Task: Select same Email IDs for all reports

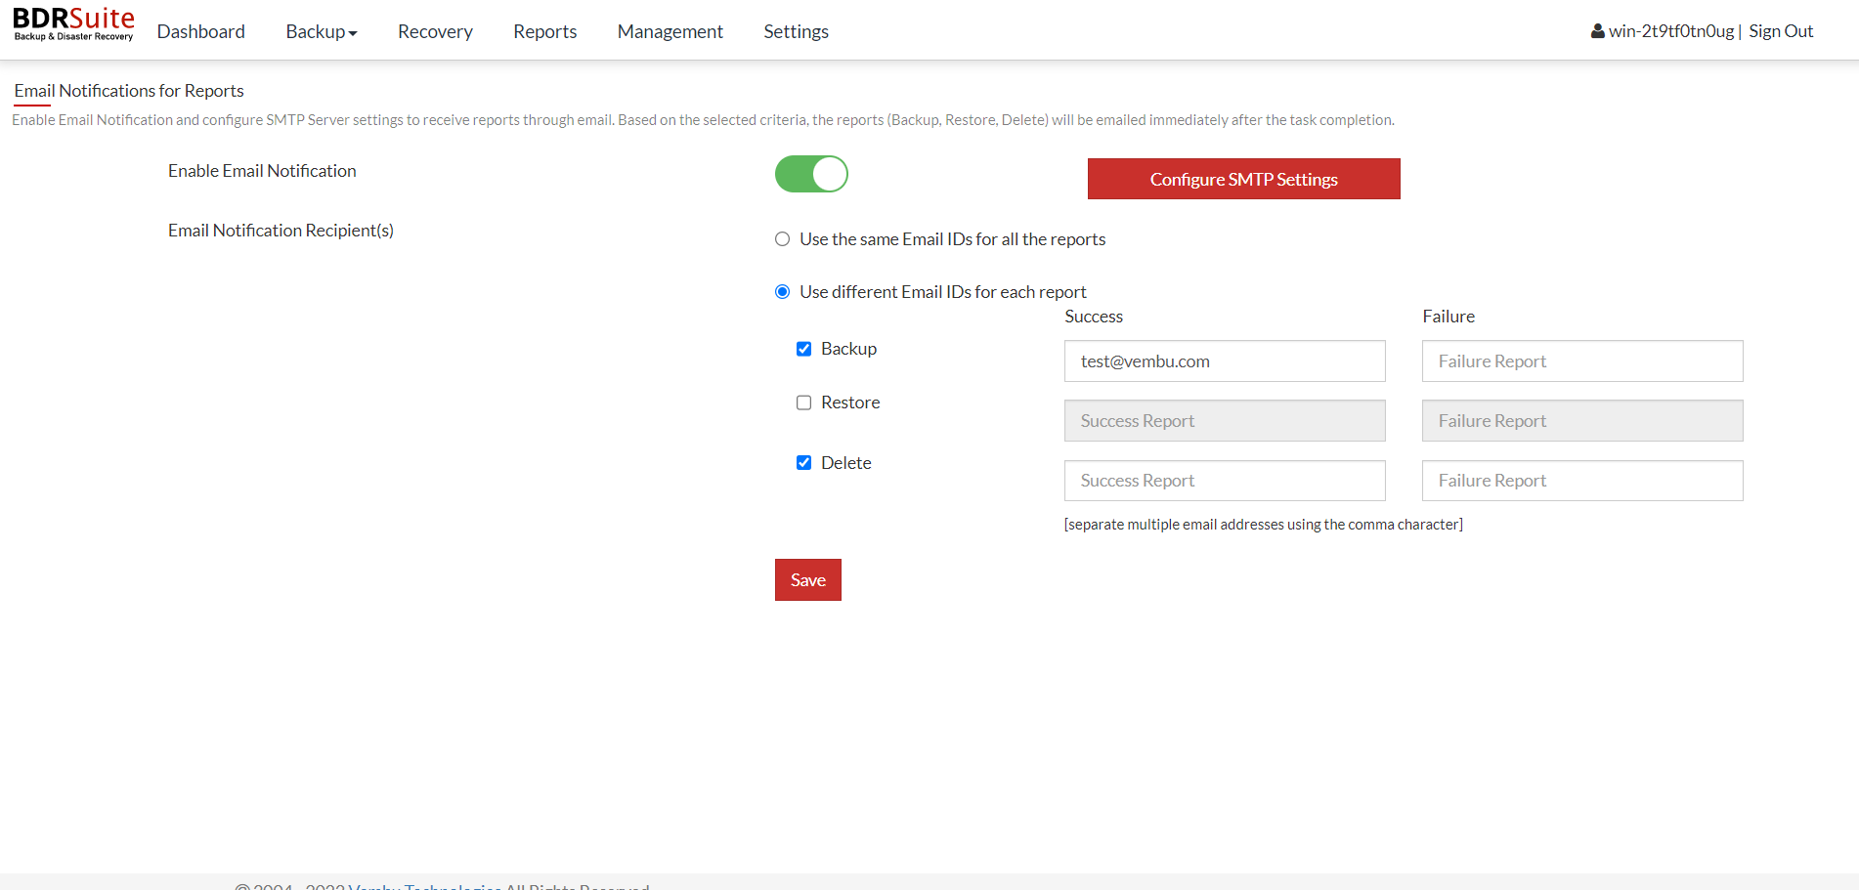Action: point(782,239)
